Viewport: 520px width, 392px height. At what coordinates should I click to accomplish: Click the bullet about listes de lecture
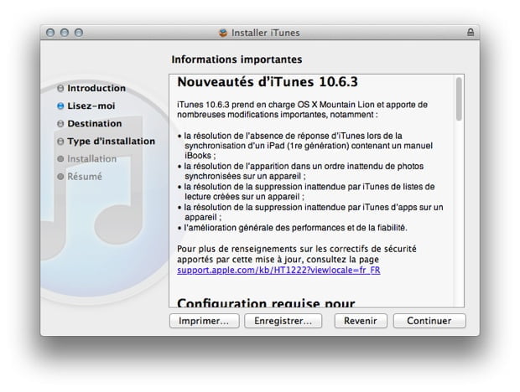[x=306, y=192]
